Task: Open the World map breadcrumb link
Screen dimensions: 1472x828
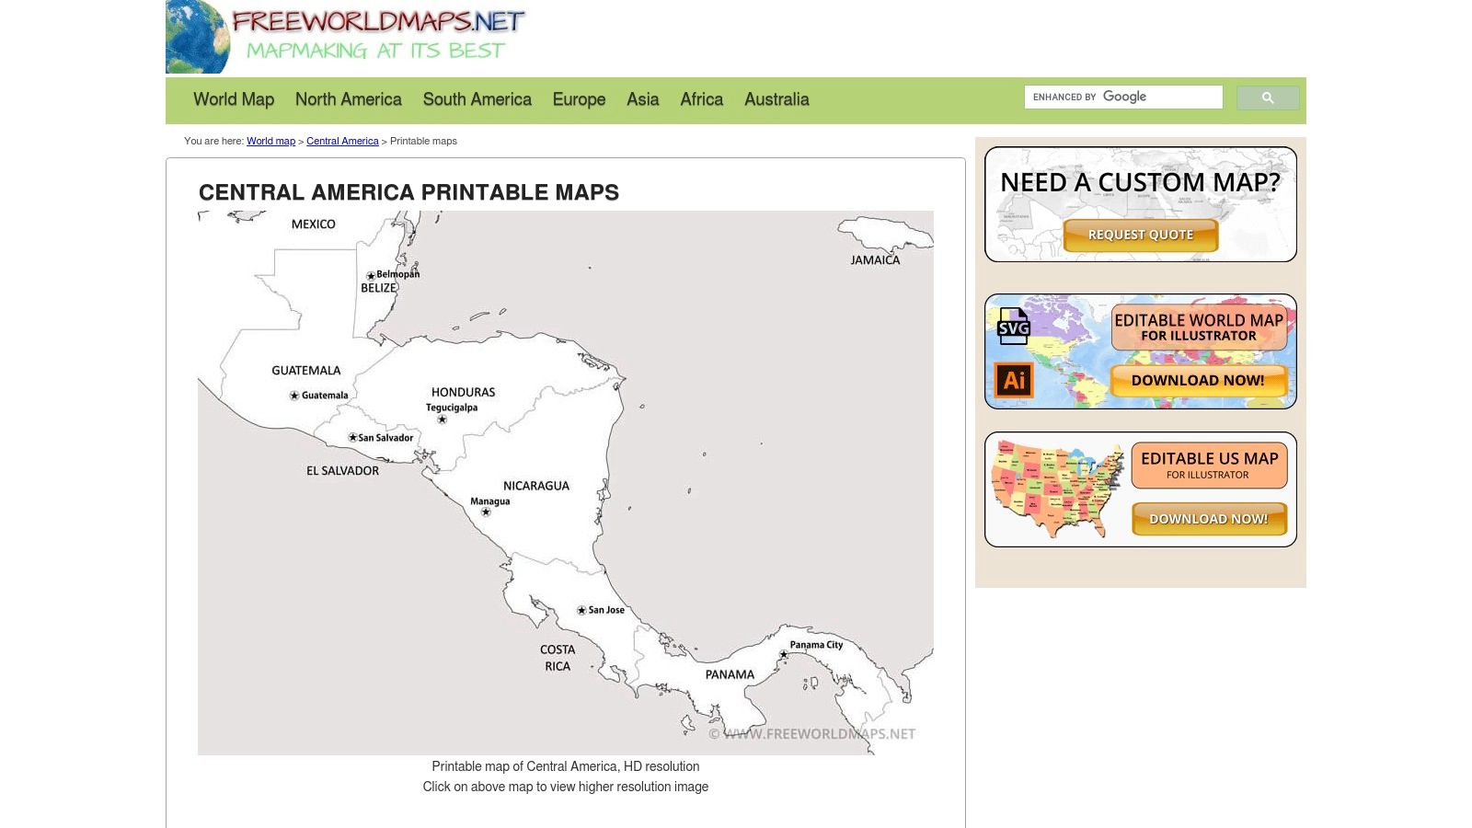Action: [x=270, y=141]
